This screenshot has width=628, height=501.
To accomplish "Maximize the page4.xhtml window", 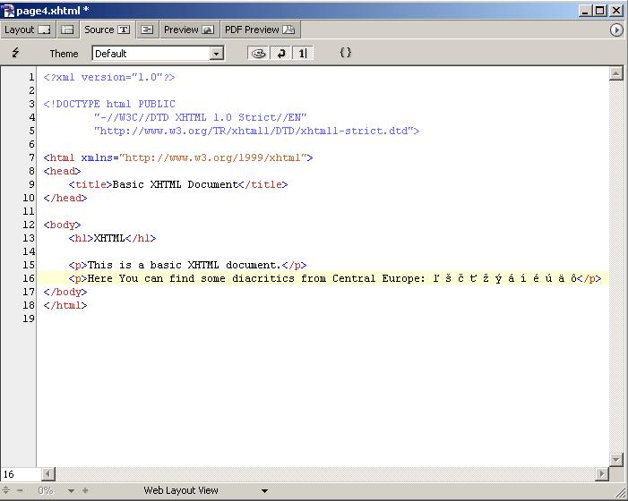I will click(x=600, y=11).
